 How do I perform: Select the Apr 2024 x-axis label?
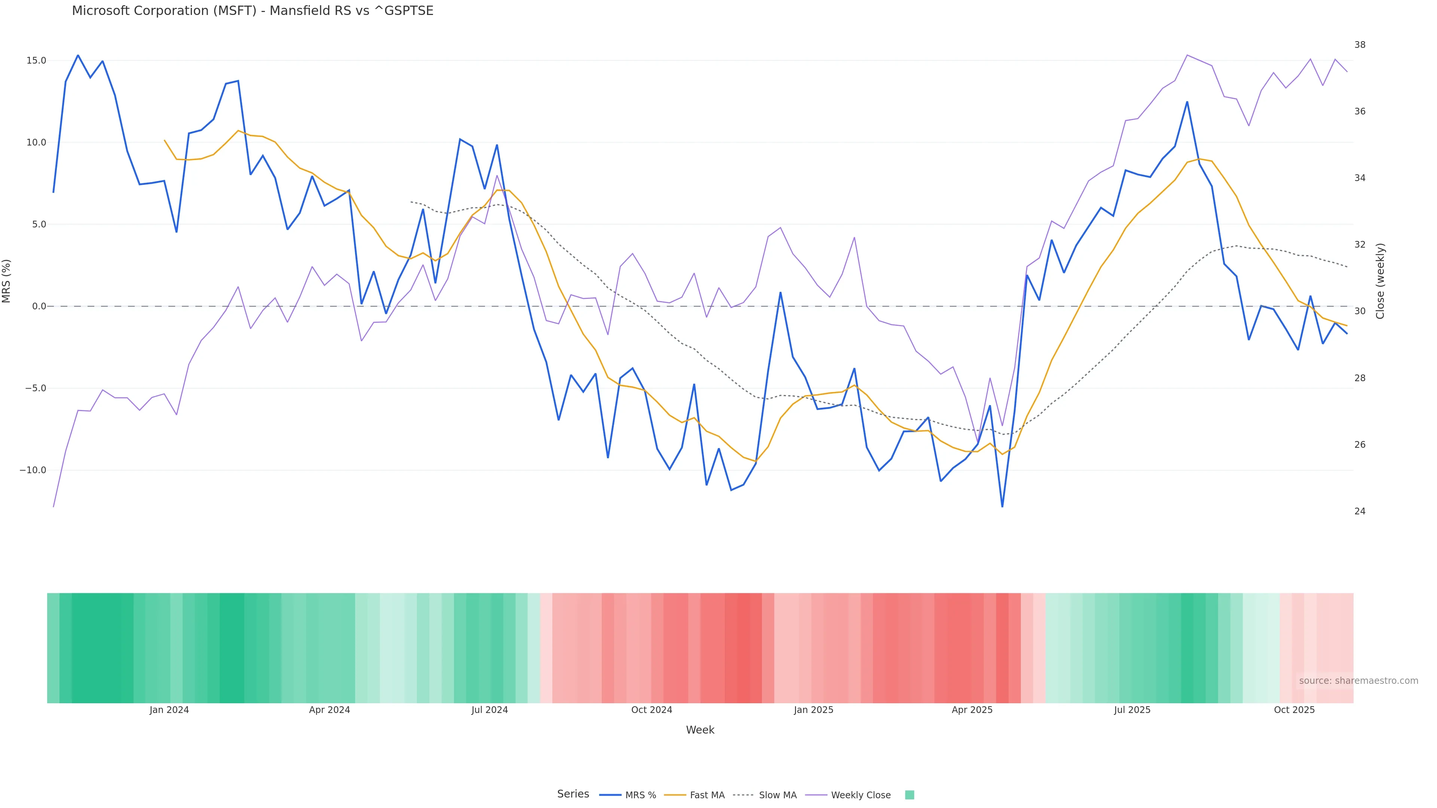tap(329, 710)
